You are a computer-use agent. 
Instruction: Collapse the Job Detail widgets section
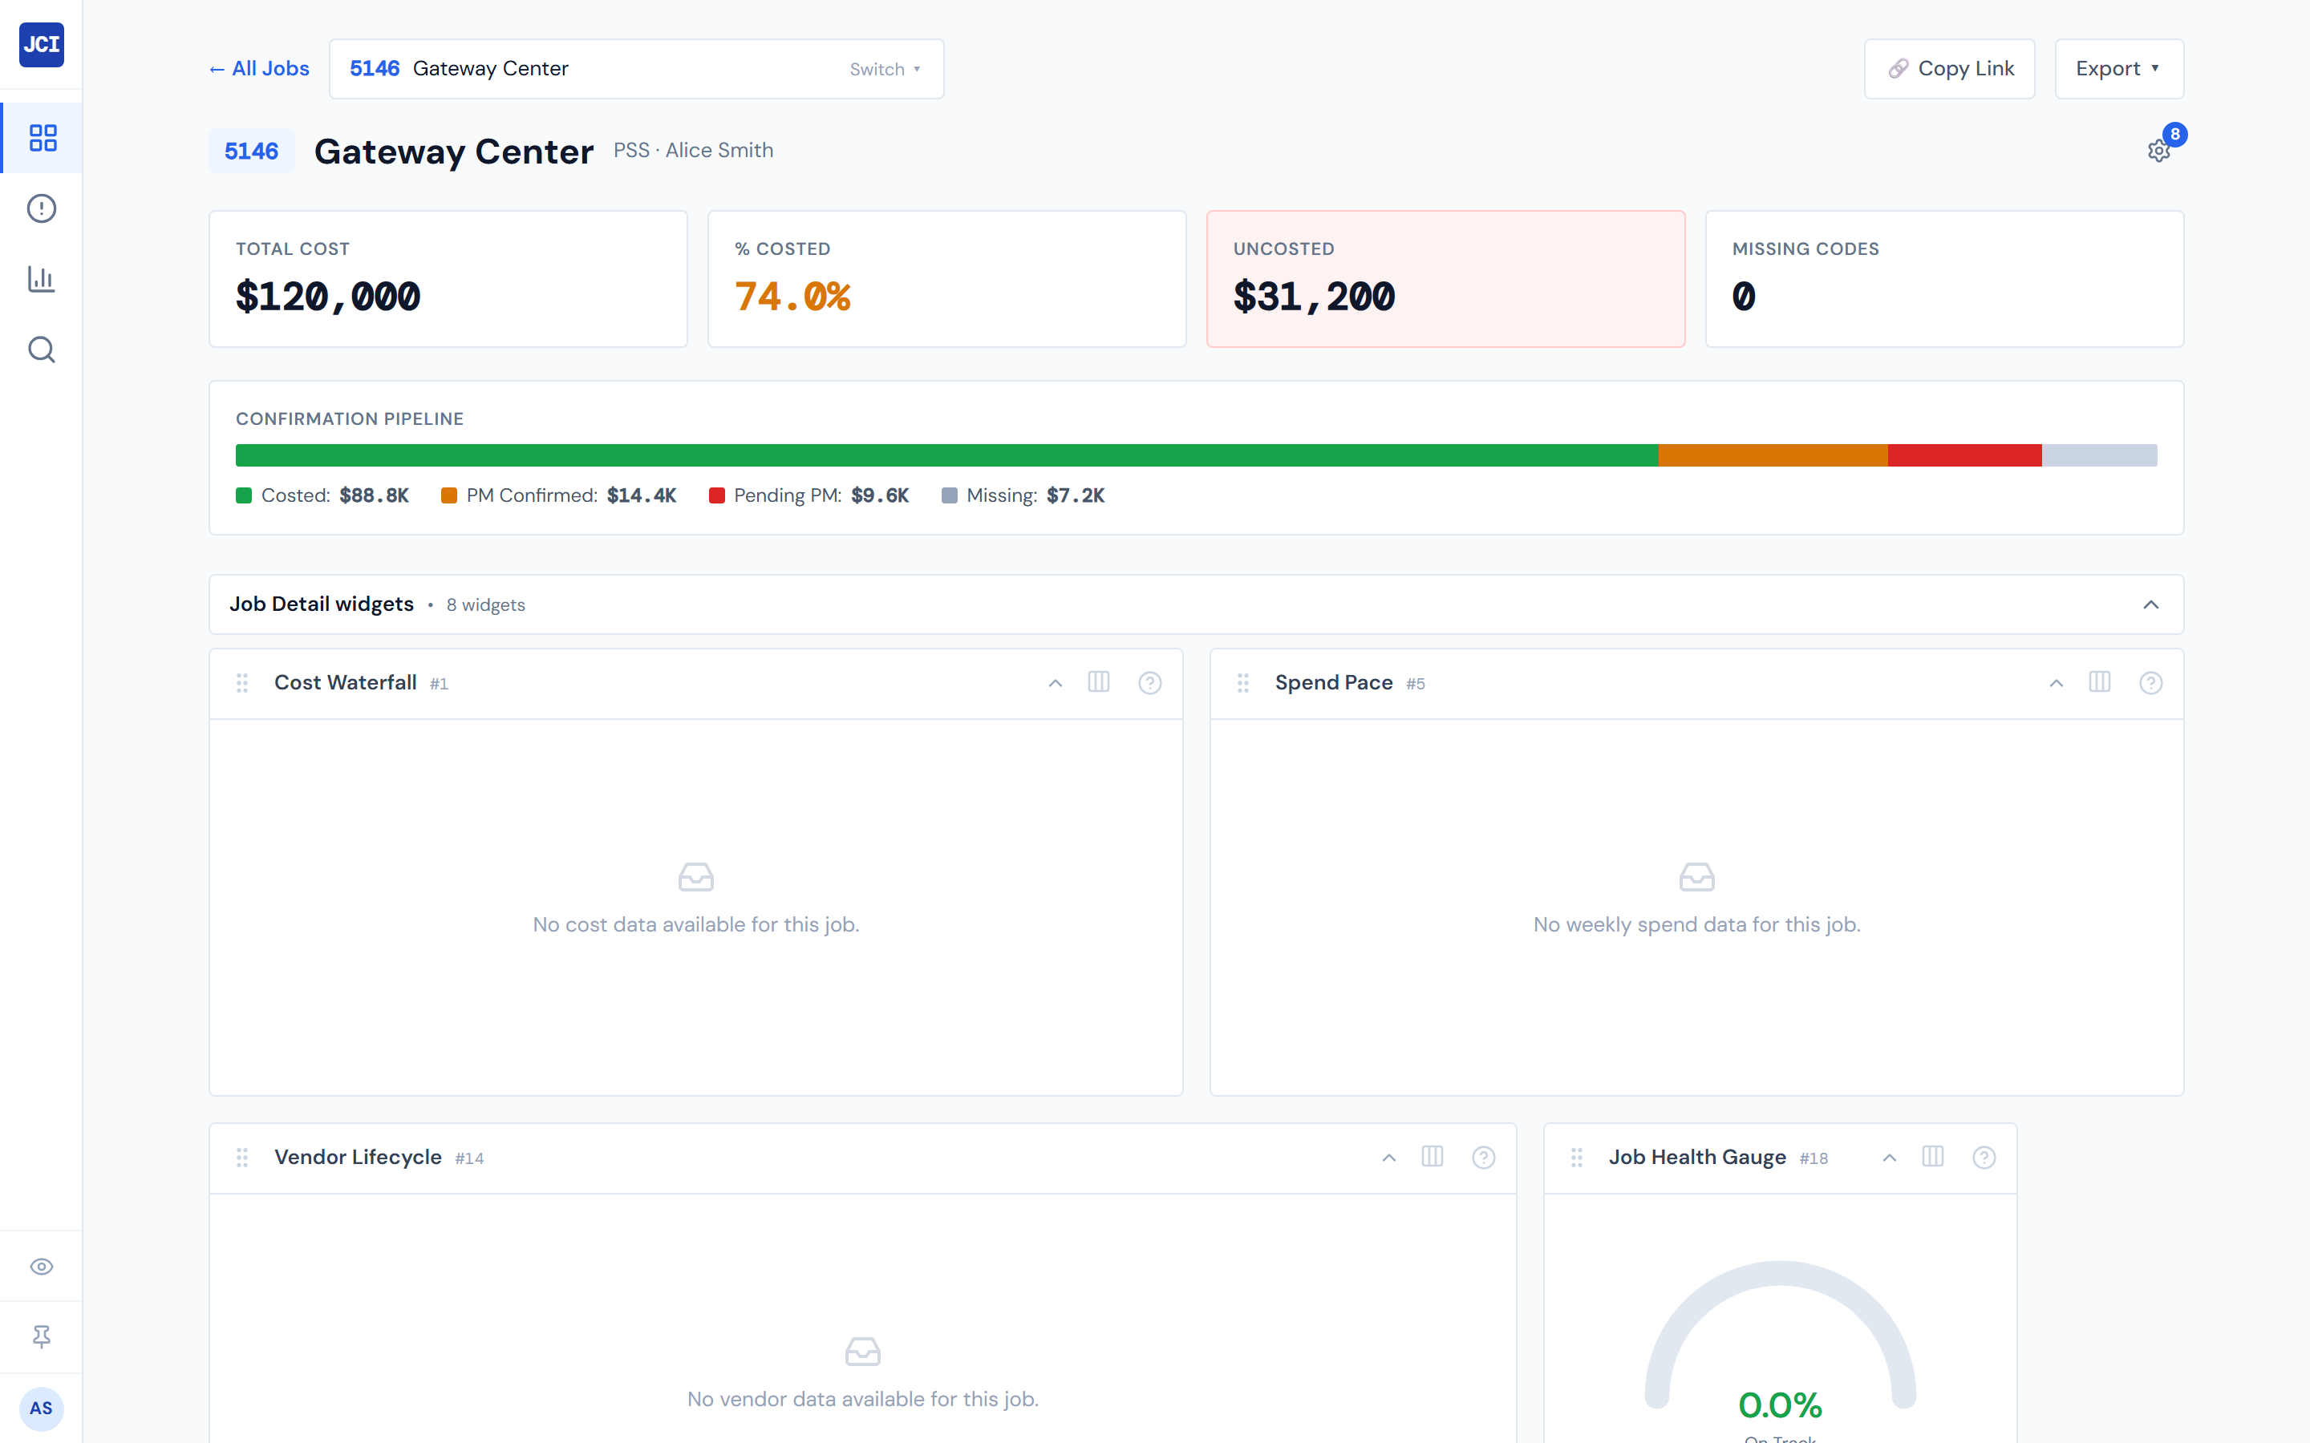pos(2150,604)
